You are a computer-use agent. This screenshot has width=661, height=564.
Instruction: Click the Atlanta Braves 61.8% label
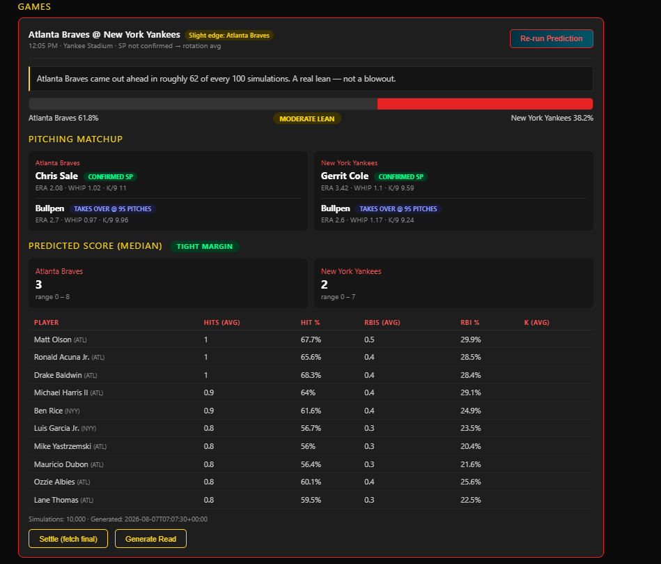pyautogui.click(x=63, y=118)
